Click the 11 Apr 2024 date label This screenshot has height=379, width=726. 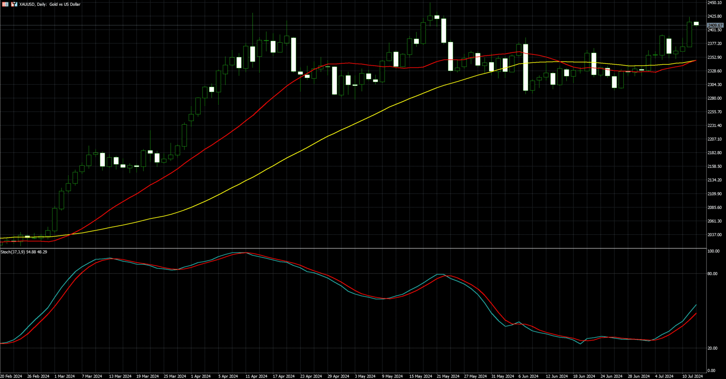point(256,376)
